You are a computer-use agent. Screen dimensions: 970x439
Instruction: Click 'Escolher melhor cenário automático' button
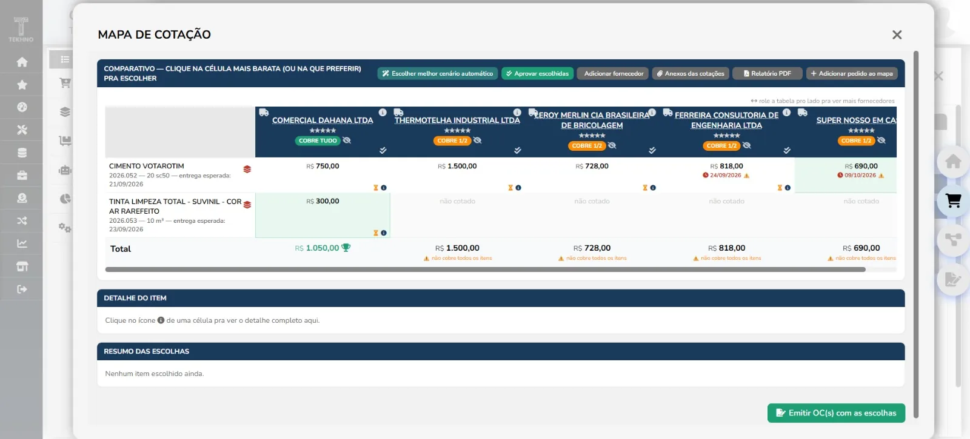437,73
